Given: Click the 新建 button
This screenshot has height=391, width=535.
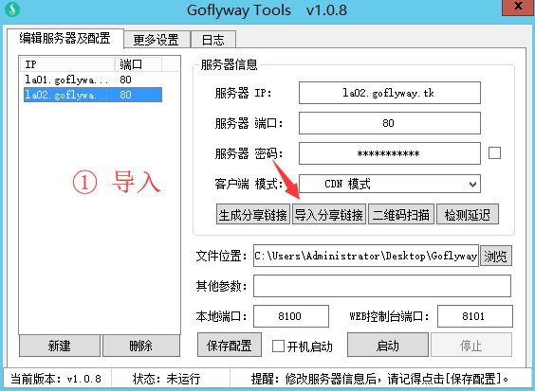Looking at the screenshot, I should coord(60,346).
